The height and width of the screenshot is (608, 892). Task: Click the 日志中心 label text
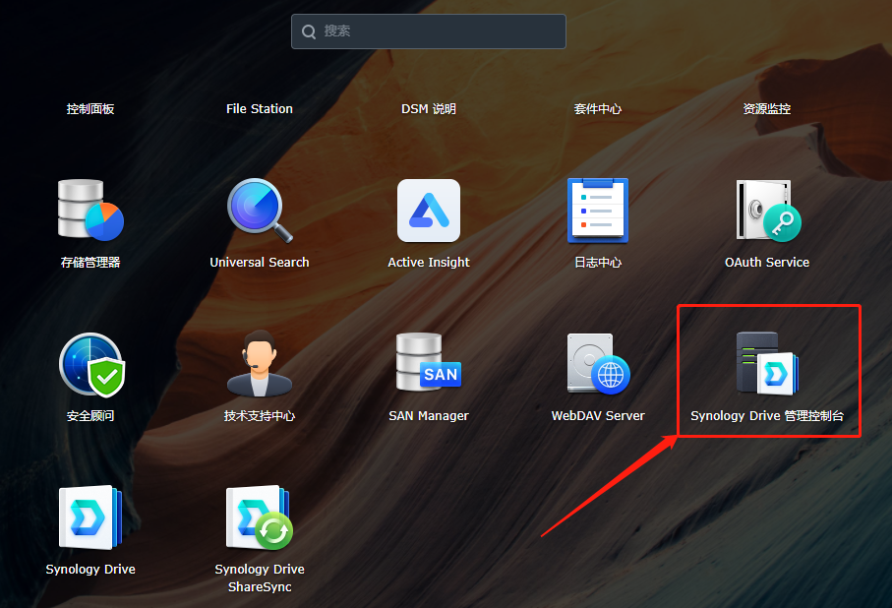tap(598, 262)
